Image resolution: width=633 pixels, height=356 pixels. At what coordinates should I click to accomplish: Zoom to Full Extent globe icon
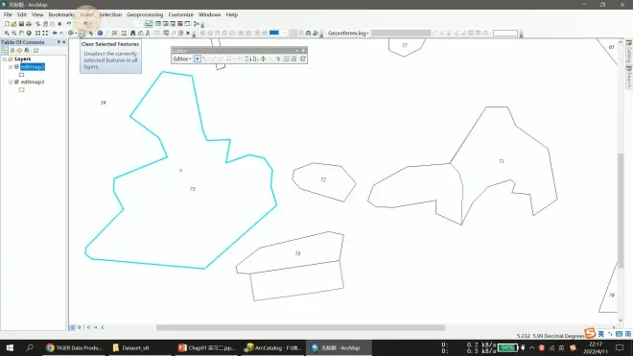click(x=29, y=34)
